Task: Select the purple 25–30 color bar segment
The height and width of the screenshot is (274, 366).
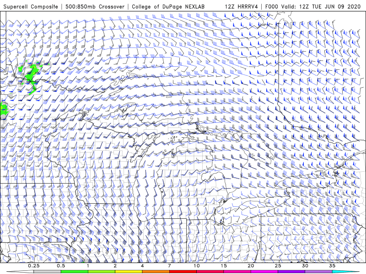Action: point(291,272)
